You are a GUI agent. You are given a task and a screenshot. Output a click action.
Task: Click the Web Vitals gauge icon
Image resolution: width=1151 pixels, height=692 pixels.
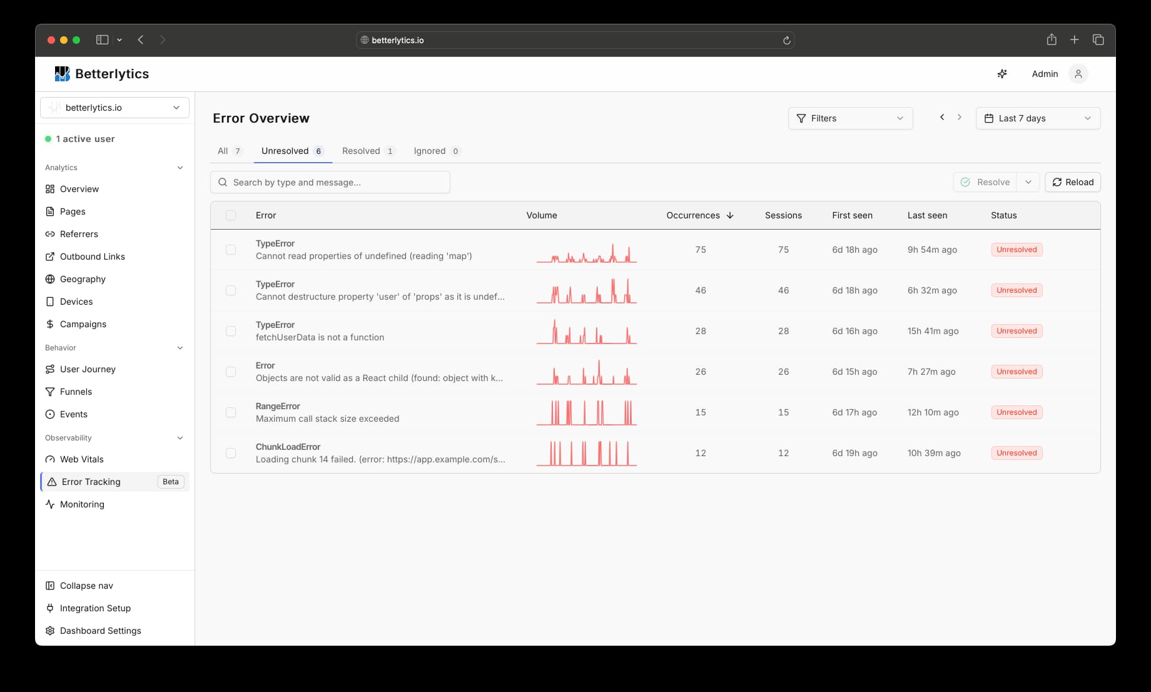click(50, 459)
